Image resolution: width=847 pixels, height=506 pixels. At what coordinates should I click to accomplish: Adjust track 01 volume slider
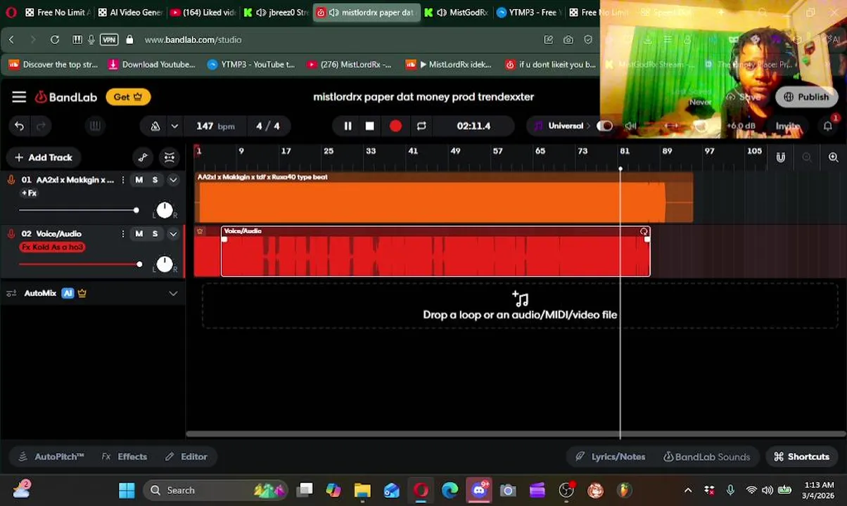(x=79, y=210)
